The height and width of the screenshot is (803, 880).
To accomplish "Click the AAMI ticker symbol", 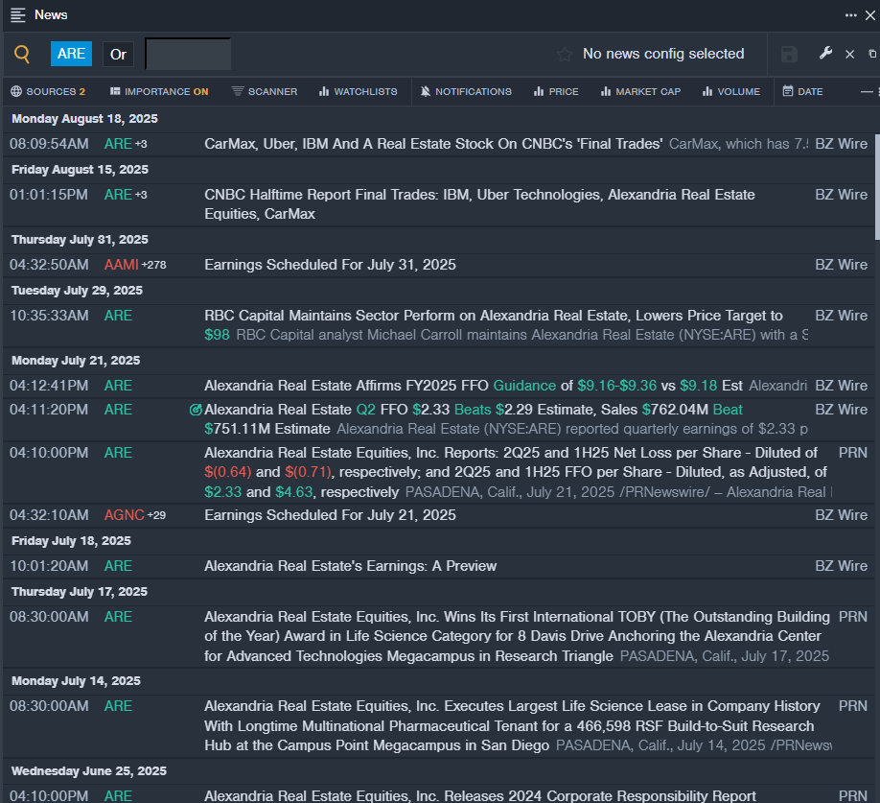I will pos(121,265).
